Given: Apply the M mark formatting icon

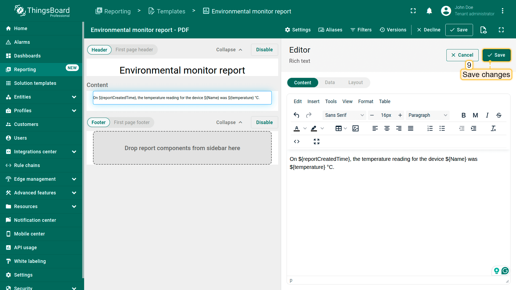Looking at the screenshot, I should [x=475, y=115].
